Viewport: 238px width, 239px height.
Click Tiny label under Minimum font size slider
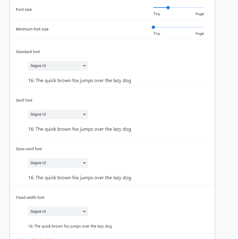[x=157, y=33]
